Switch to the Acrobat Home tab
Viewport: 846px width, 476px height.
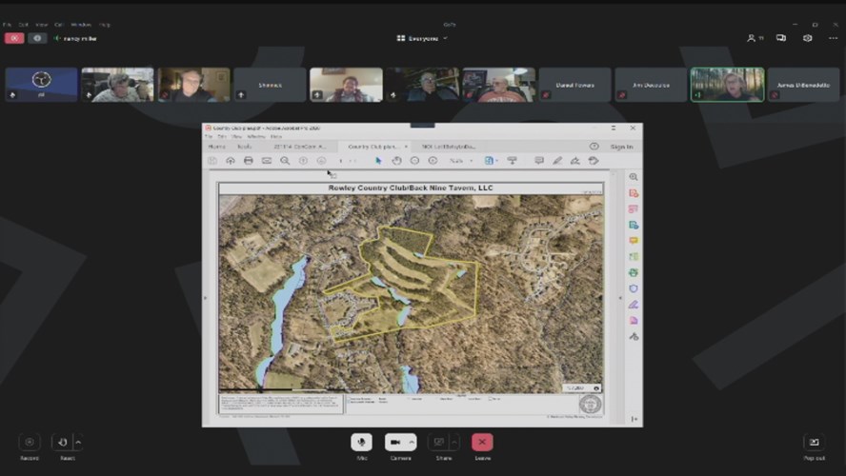(216, 147)
